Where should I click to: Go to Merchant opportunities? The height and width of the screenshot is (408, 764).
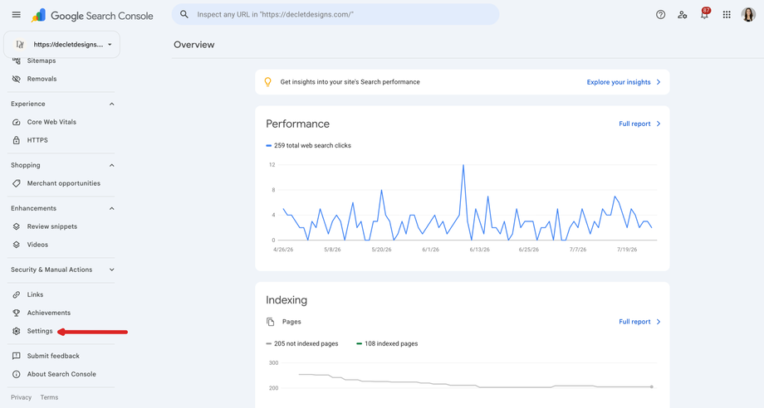[63, 183]
